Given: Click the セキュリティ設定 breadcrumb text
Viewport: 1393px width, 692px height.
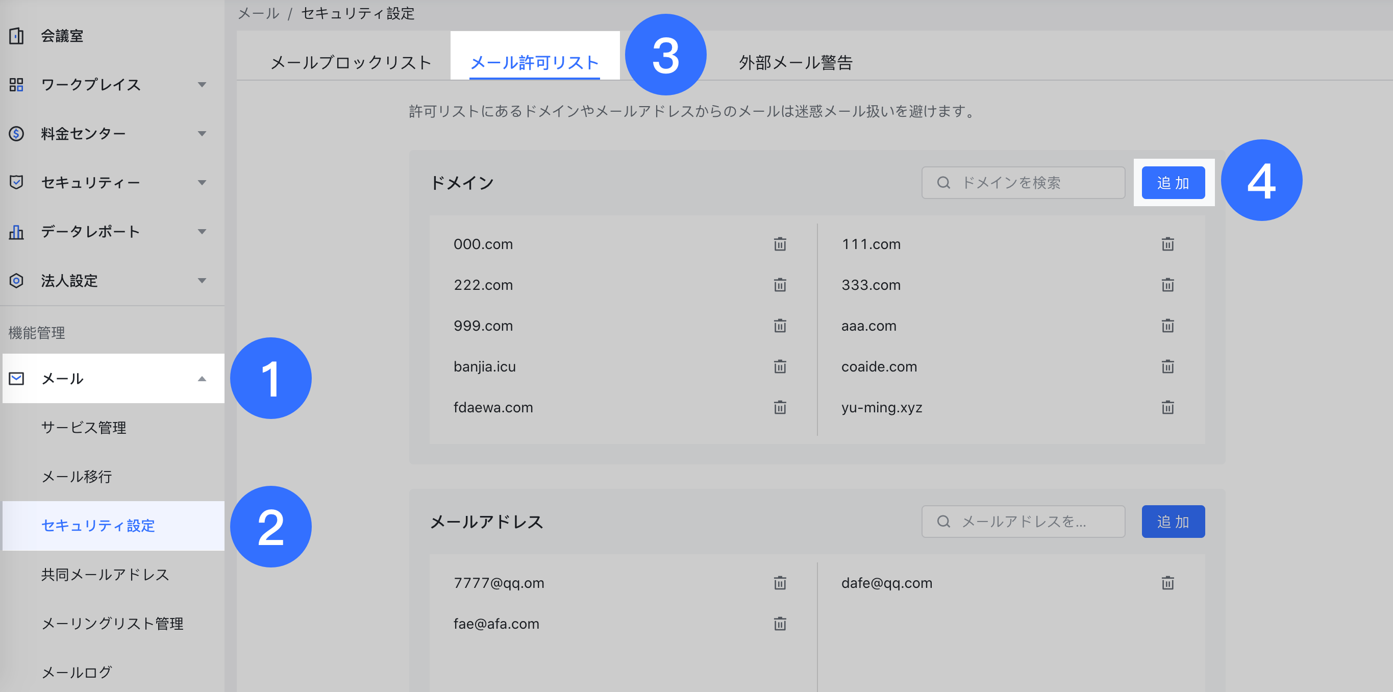Looking at the screenshot, I should [x=358, y=13].
